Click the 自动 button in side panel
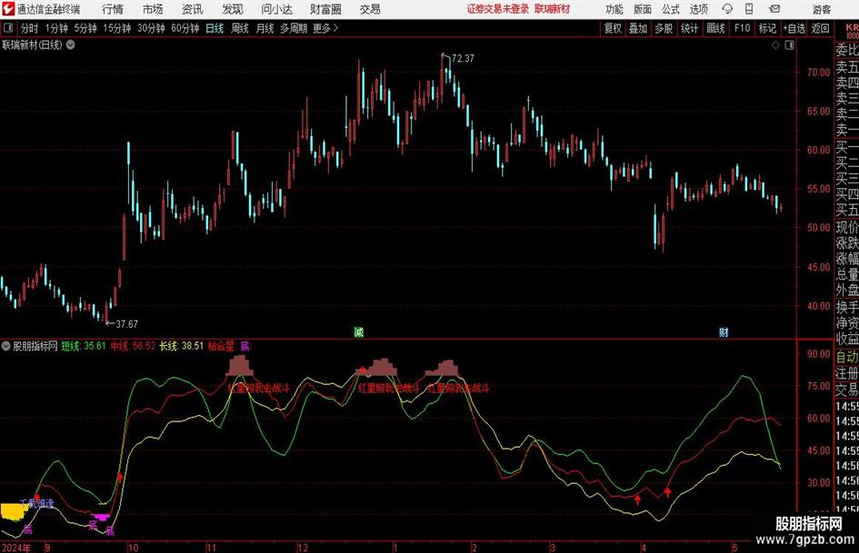 pyautogui.click(x=847, y=357)
